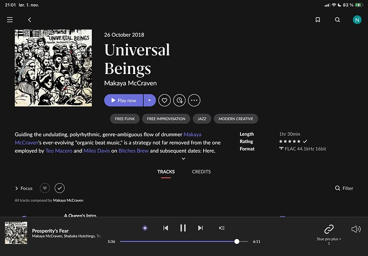This screenshot has width=368, height=256.
Task: Switch to the TRACKS tab
Action: pos(166,172)
